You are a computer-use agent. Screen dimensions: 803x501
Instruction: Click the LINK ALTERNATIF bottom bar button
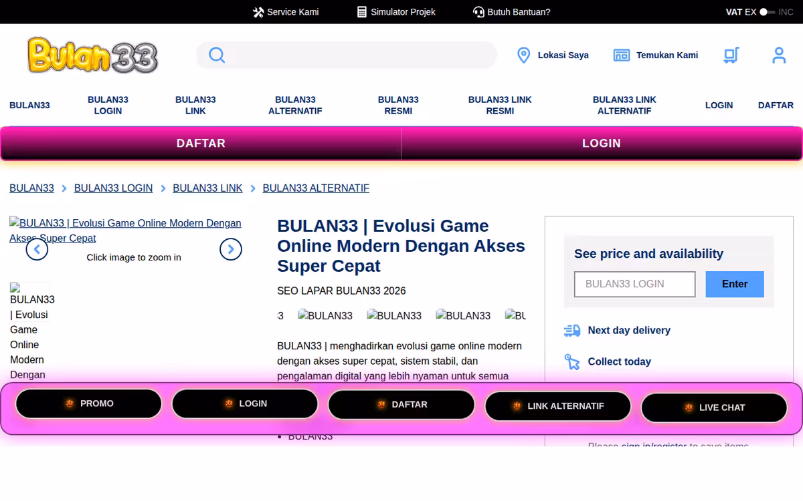click(558, 406)
